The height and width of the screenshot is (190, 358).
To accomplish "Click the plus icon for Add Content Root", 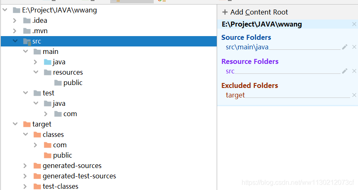I will point(225,12).
